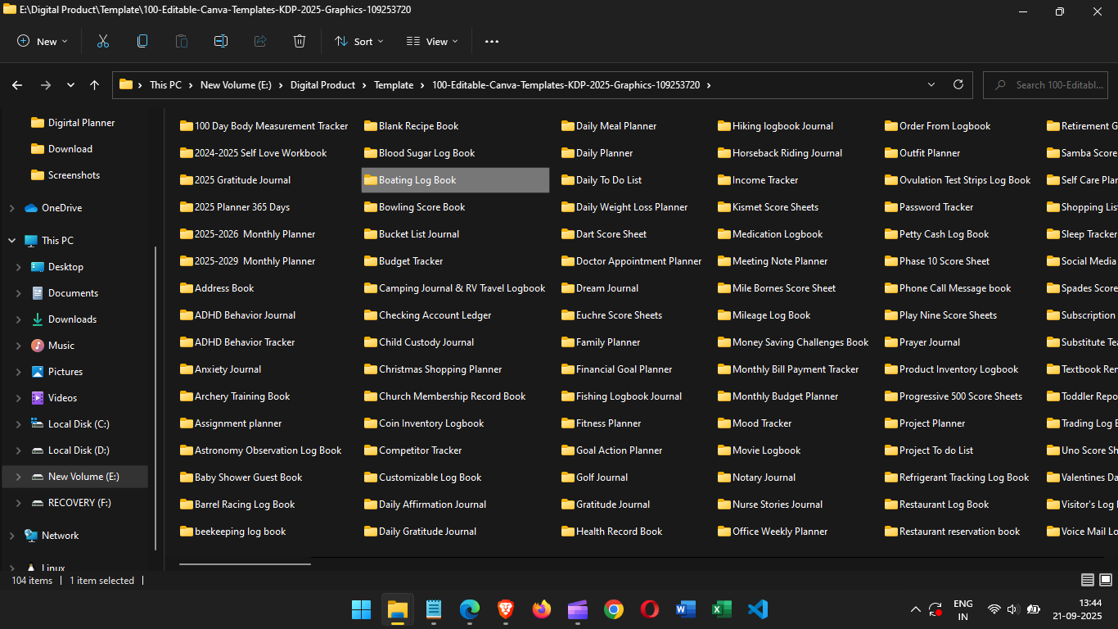Navigate back with the back arrow
Screen dimensions: 1118x629
(17, 85)
